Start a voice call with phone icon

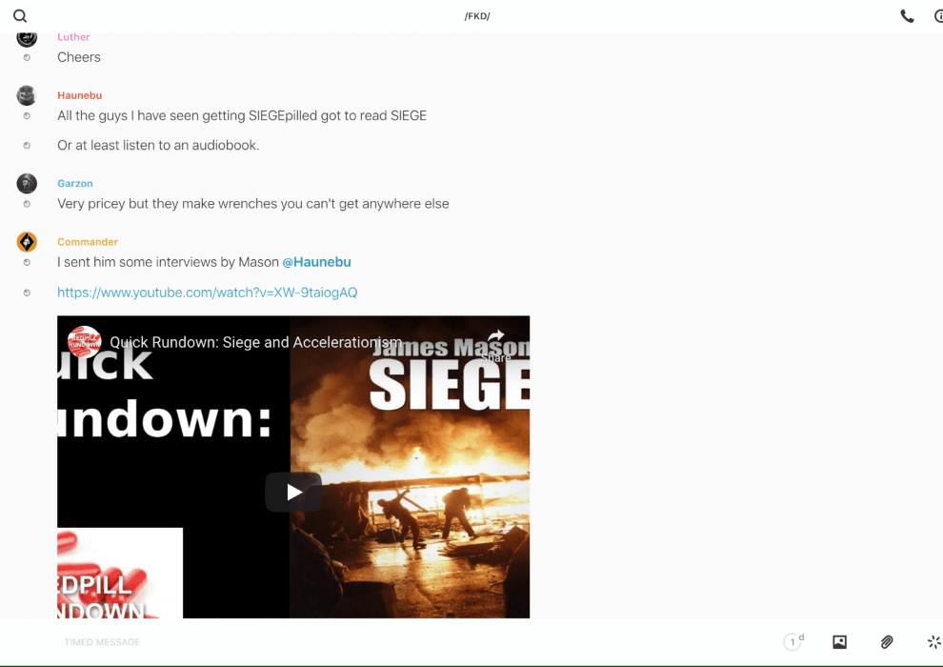tap(907, 16)
